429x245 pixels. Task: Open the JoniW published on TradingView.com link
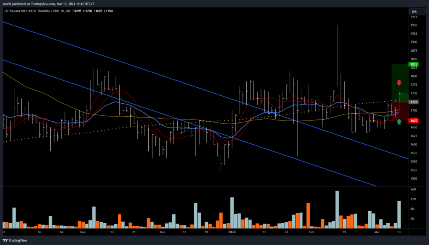point(48,3)
